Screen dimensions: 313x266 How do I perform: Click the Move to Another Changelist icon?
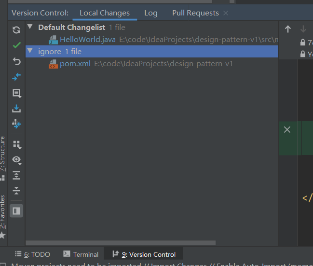coord(16,124)
